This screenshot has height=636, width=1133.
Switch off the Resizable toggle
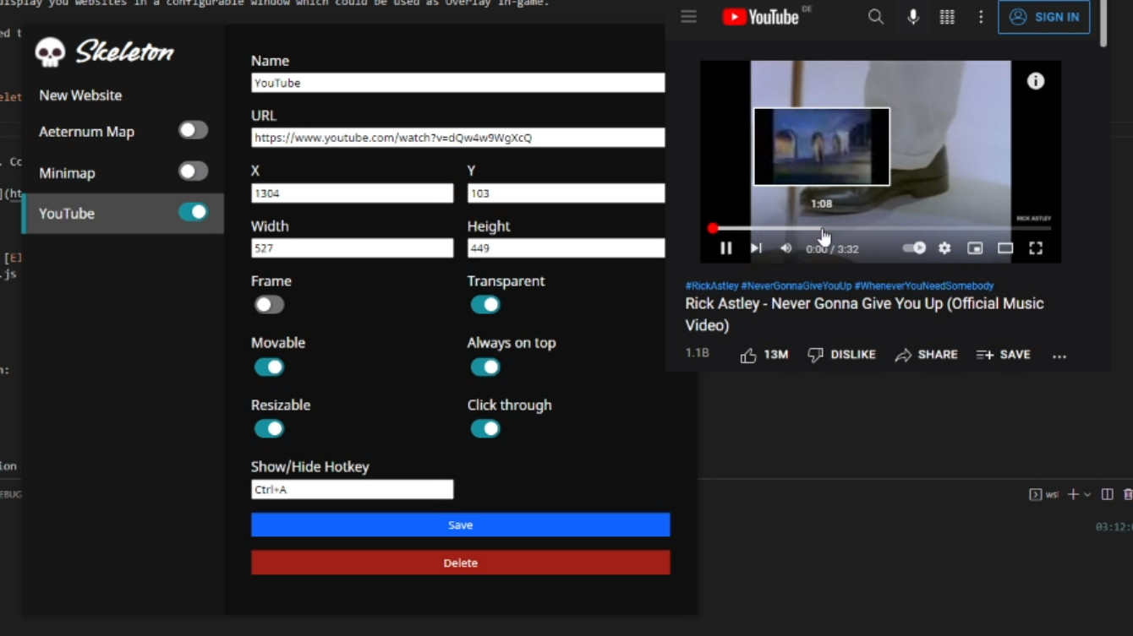[x=269, y=429]
